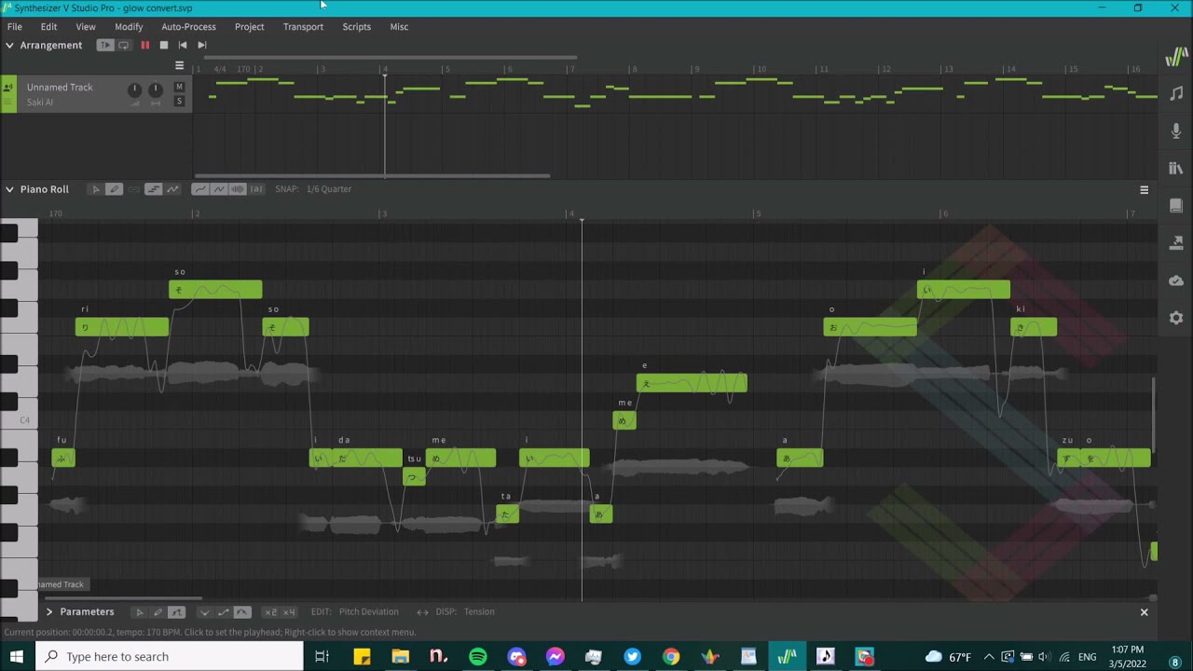Close the Parameters panel with X

[1145, 612]
